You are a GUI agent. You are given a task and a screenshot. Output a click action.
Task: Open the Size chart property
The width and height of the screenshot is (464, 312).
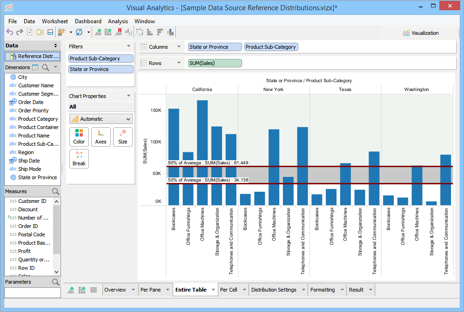click(x=122, y=137)
